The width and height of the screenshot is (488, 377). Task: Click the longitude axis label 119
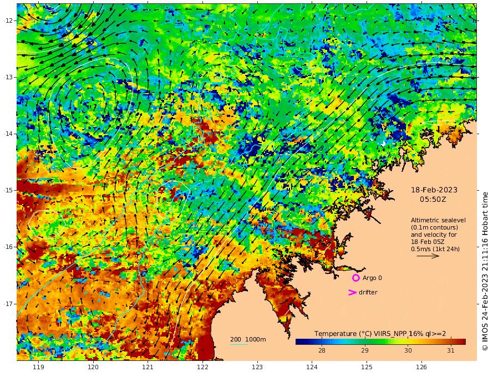(38, 367)
